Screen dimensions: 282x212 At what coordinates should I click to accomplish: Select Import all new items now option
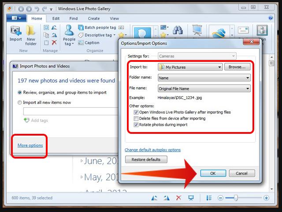(x=19, y=102)
